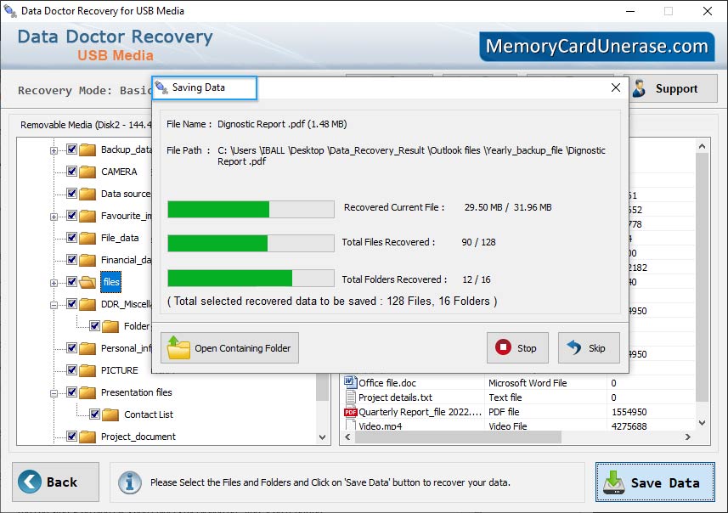Viewport: 728px width, 513px height.
Task: Select the Project details.txt row
Action: [517, 397]
